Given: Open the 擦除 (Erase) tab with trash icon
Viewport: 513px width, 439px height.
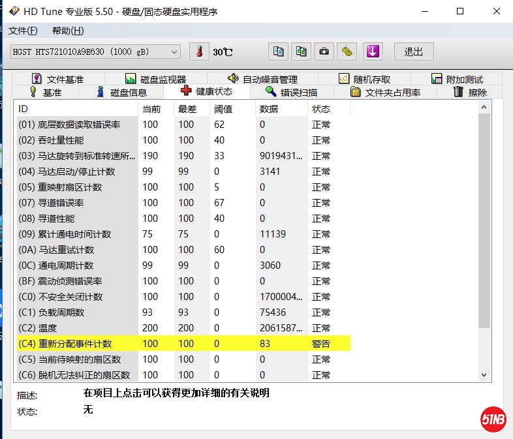Looking at the screenshot, I should pyautogui.click(x=470, y=92).
